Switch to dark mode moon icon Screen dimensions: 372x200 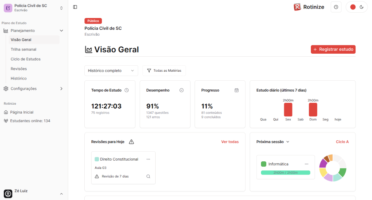[361, 7]
